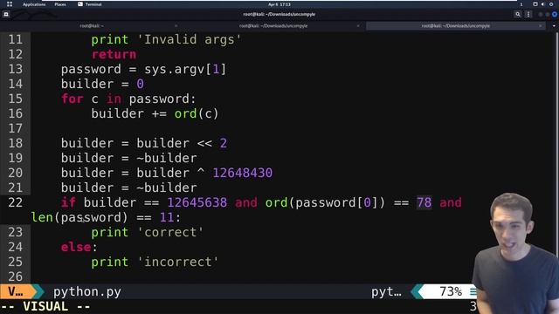Image resolution: width=559 pixels, height=314 pixels.
Task: Click the else keyword on line 24
Action: pos(76,247)
